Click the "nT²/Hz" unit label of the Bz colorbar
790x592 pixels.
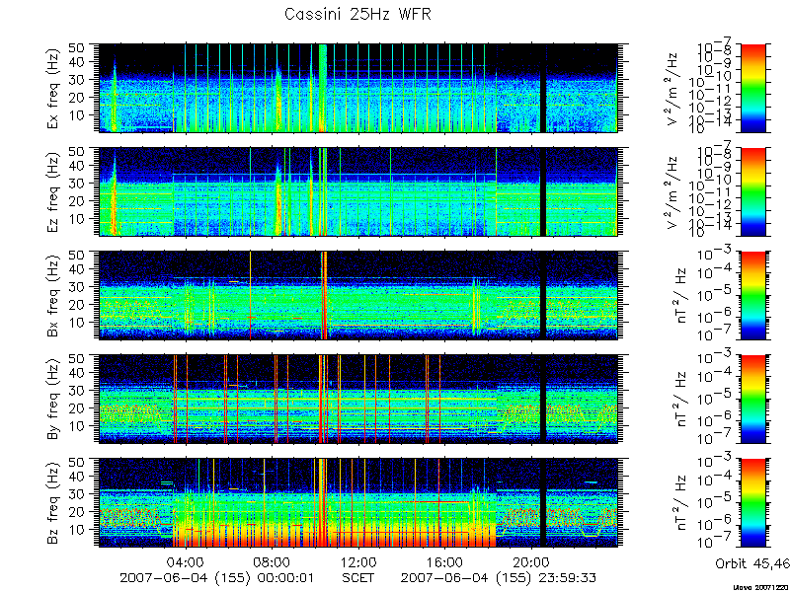click(x=682, y=503)
